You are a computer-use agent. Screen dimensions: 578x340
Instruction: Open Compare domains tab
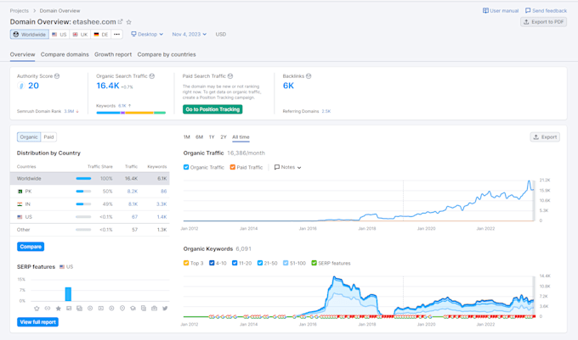pos(65,54)
